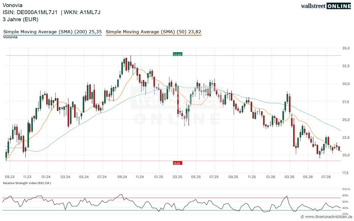Click the 20 % RSI axis label
354x221 pixels.
pos(346,214)
